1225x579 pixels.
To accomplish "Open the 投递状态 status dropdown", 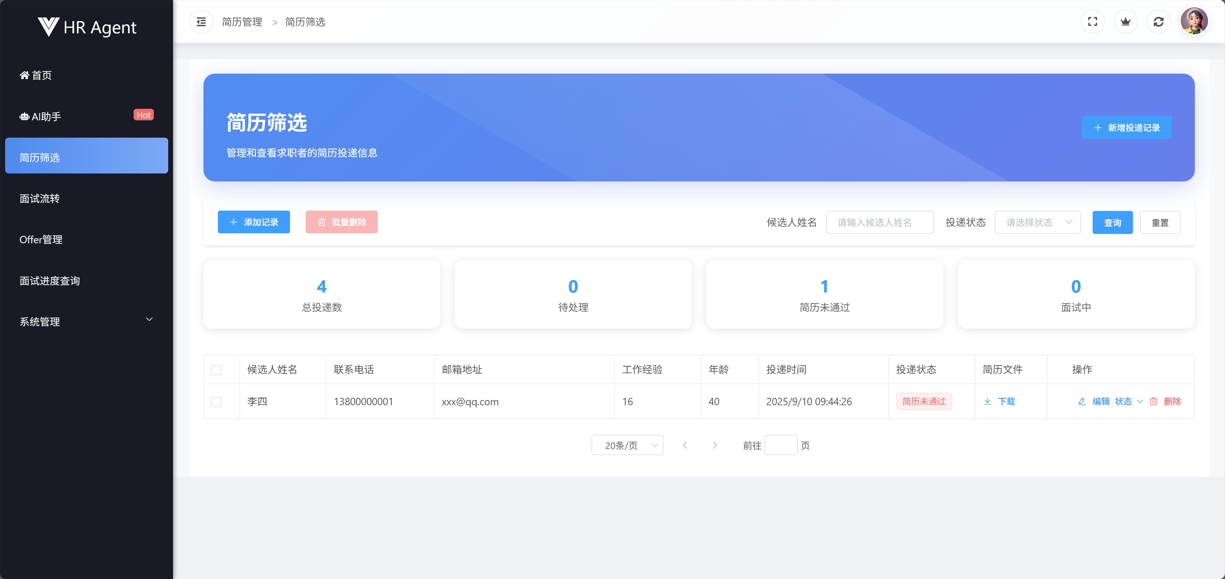I will 1037,222.
